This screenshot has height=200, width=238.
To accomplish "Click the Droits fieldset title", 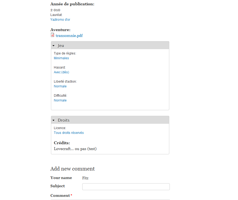I will click(64, 120).
